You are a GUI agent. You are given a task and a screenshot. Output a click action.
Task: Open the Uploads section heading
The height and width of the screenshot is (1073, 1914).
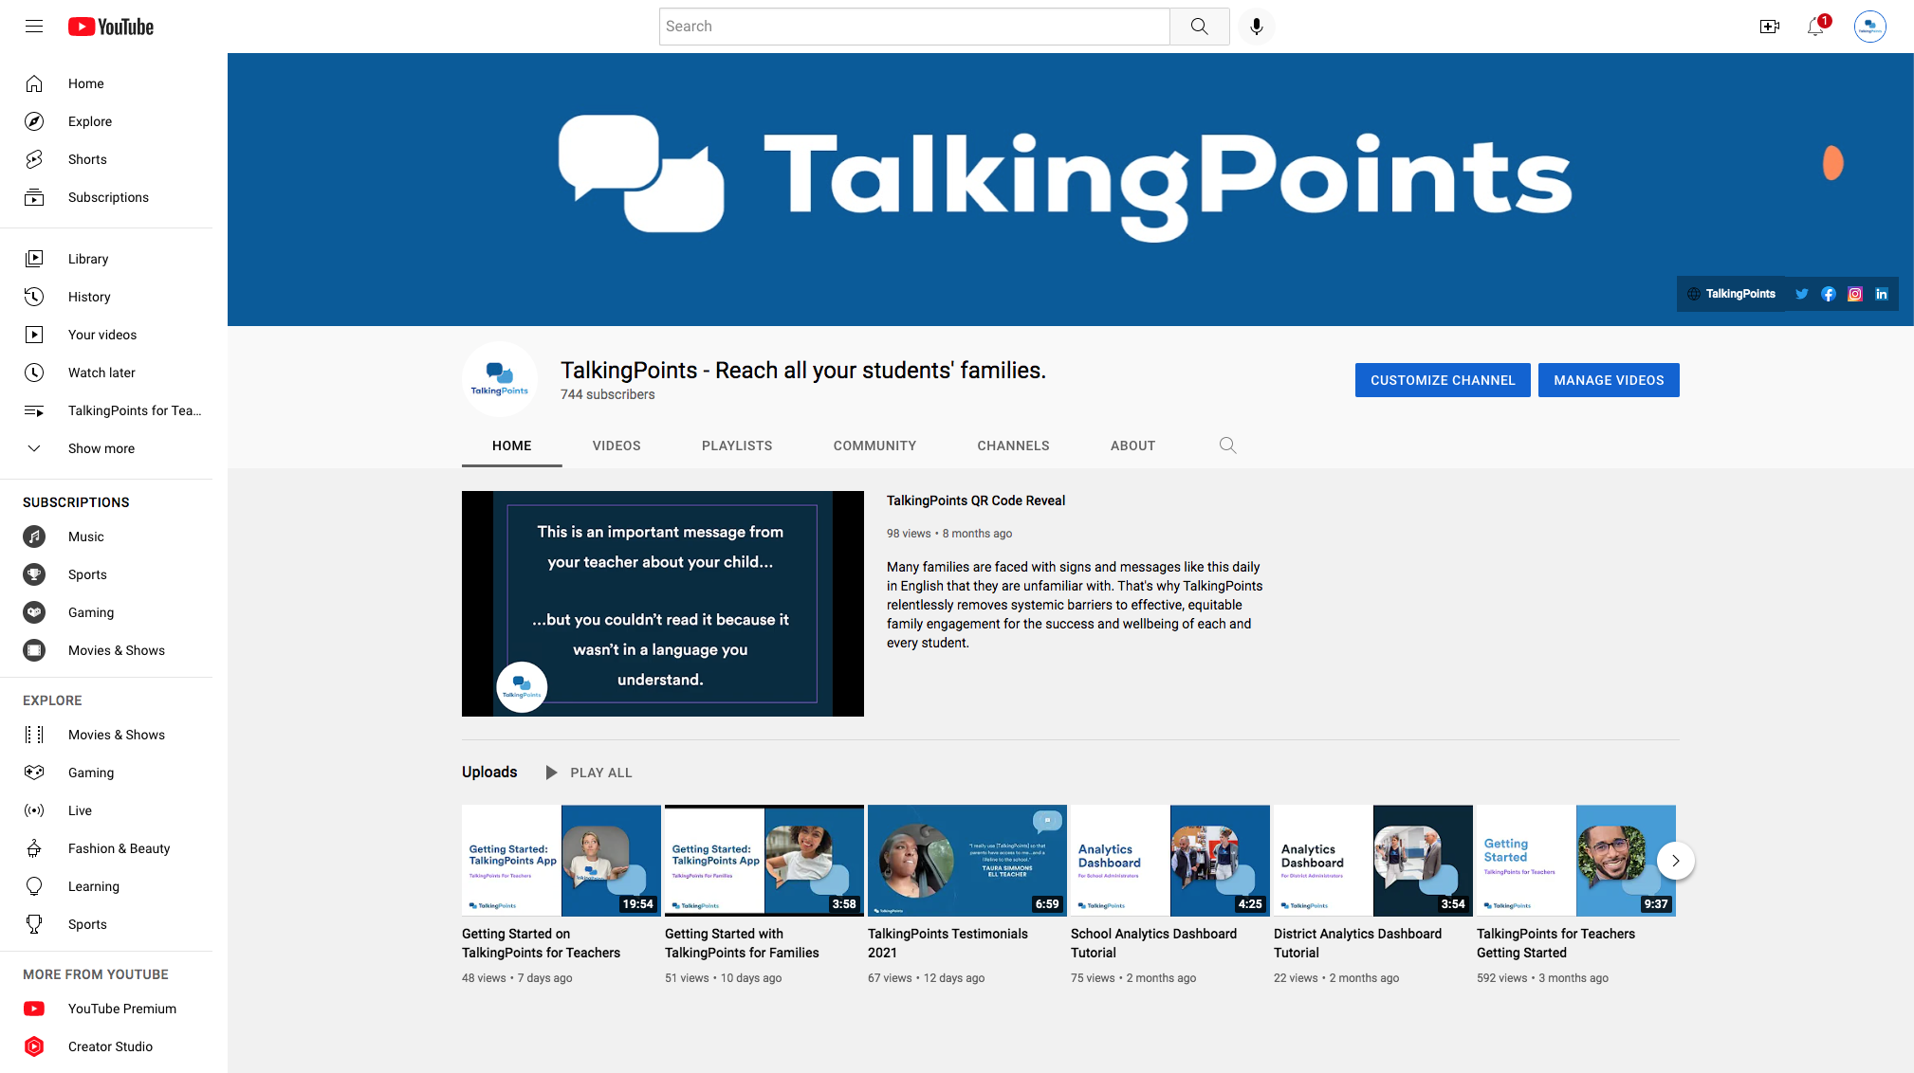489,772
